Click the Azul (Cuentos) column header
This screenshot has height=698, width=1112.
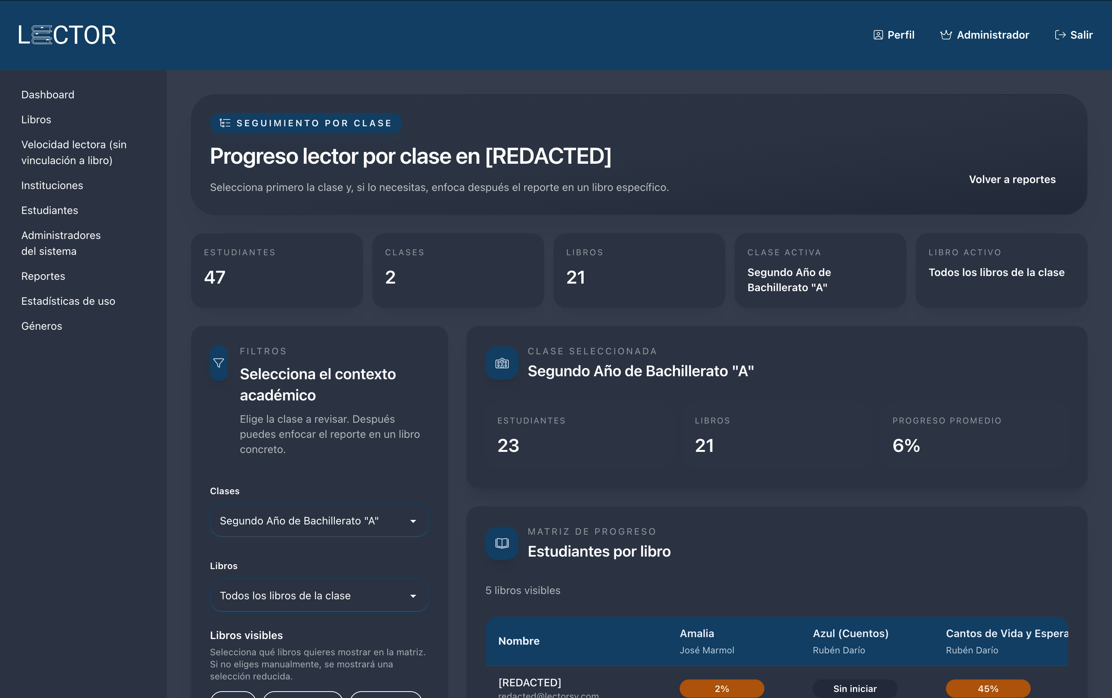point(851,641)
